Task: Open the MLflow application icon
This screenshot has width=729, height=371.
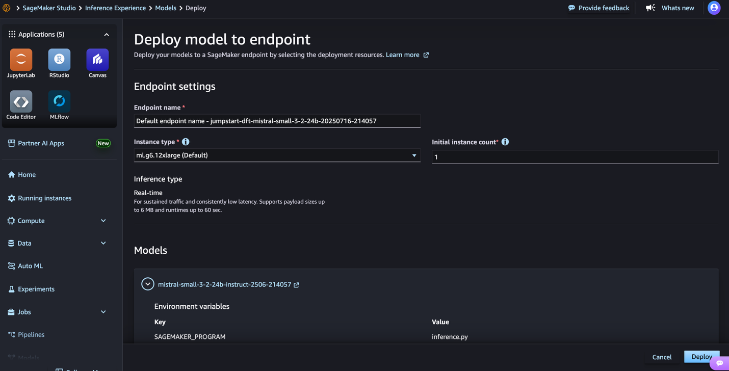Action: (59, 102)
